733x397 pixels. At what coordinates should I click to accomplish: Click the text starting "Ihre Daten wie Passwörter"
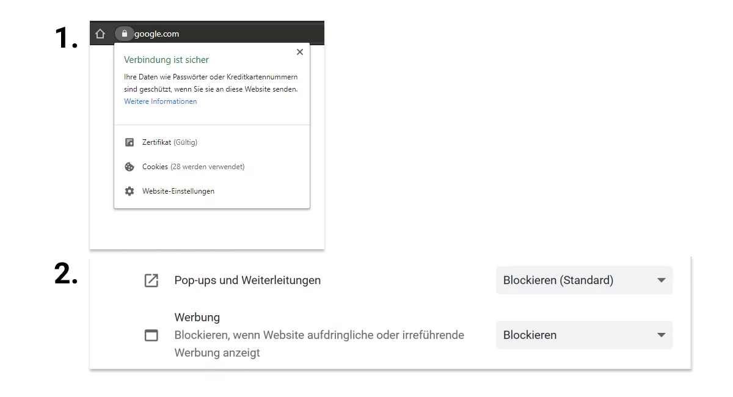pyautogui.click(x=211, y=83)
